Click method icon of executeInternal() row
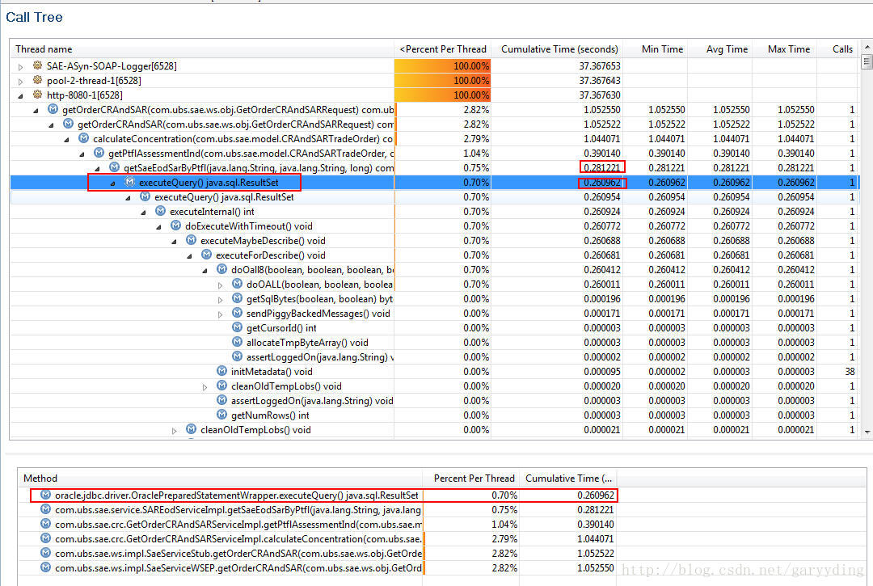873x586 pixels. click(x=160, y=211)
